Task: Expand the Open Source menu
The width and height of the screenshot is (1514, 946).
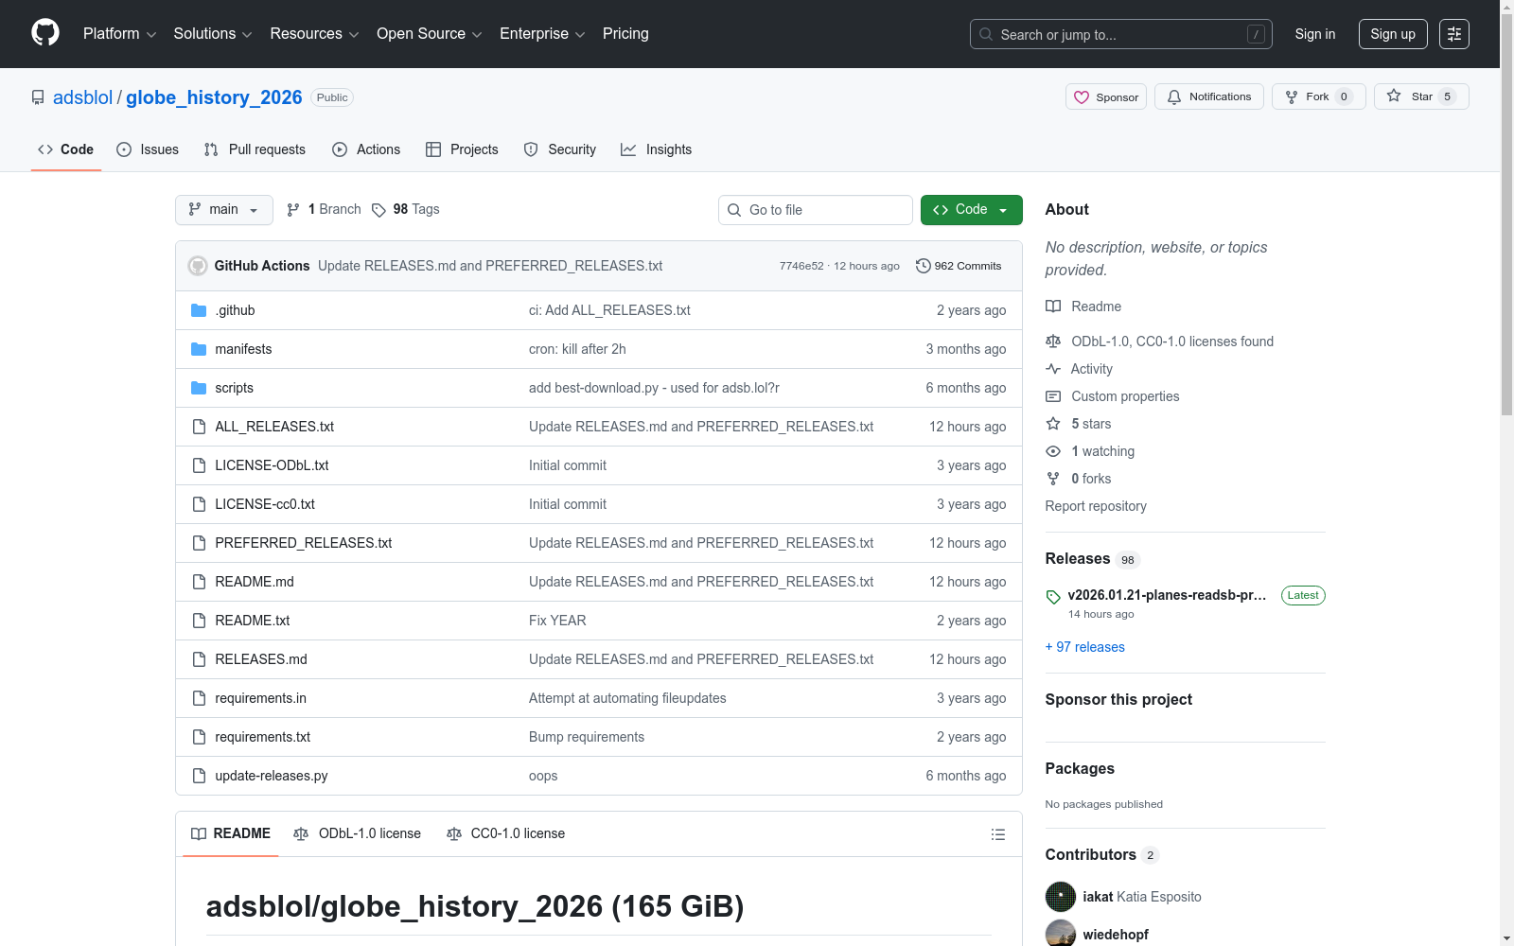Action: 430,34
